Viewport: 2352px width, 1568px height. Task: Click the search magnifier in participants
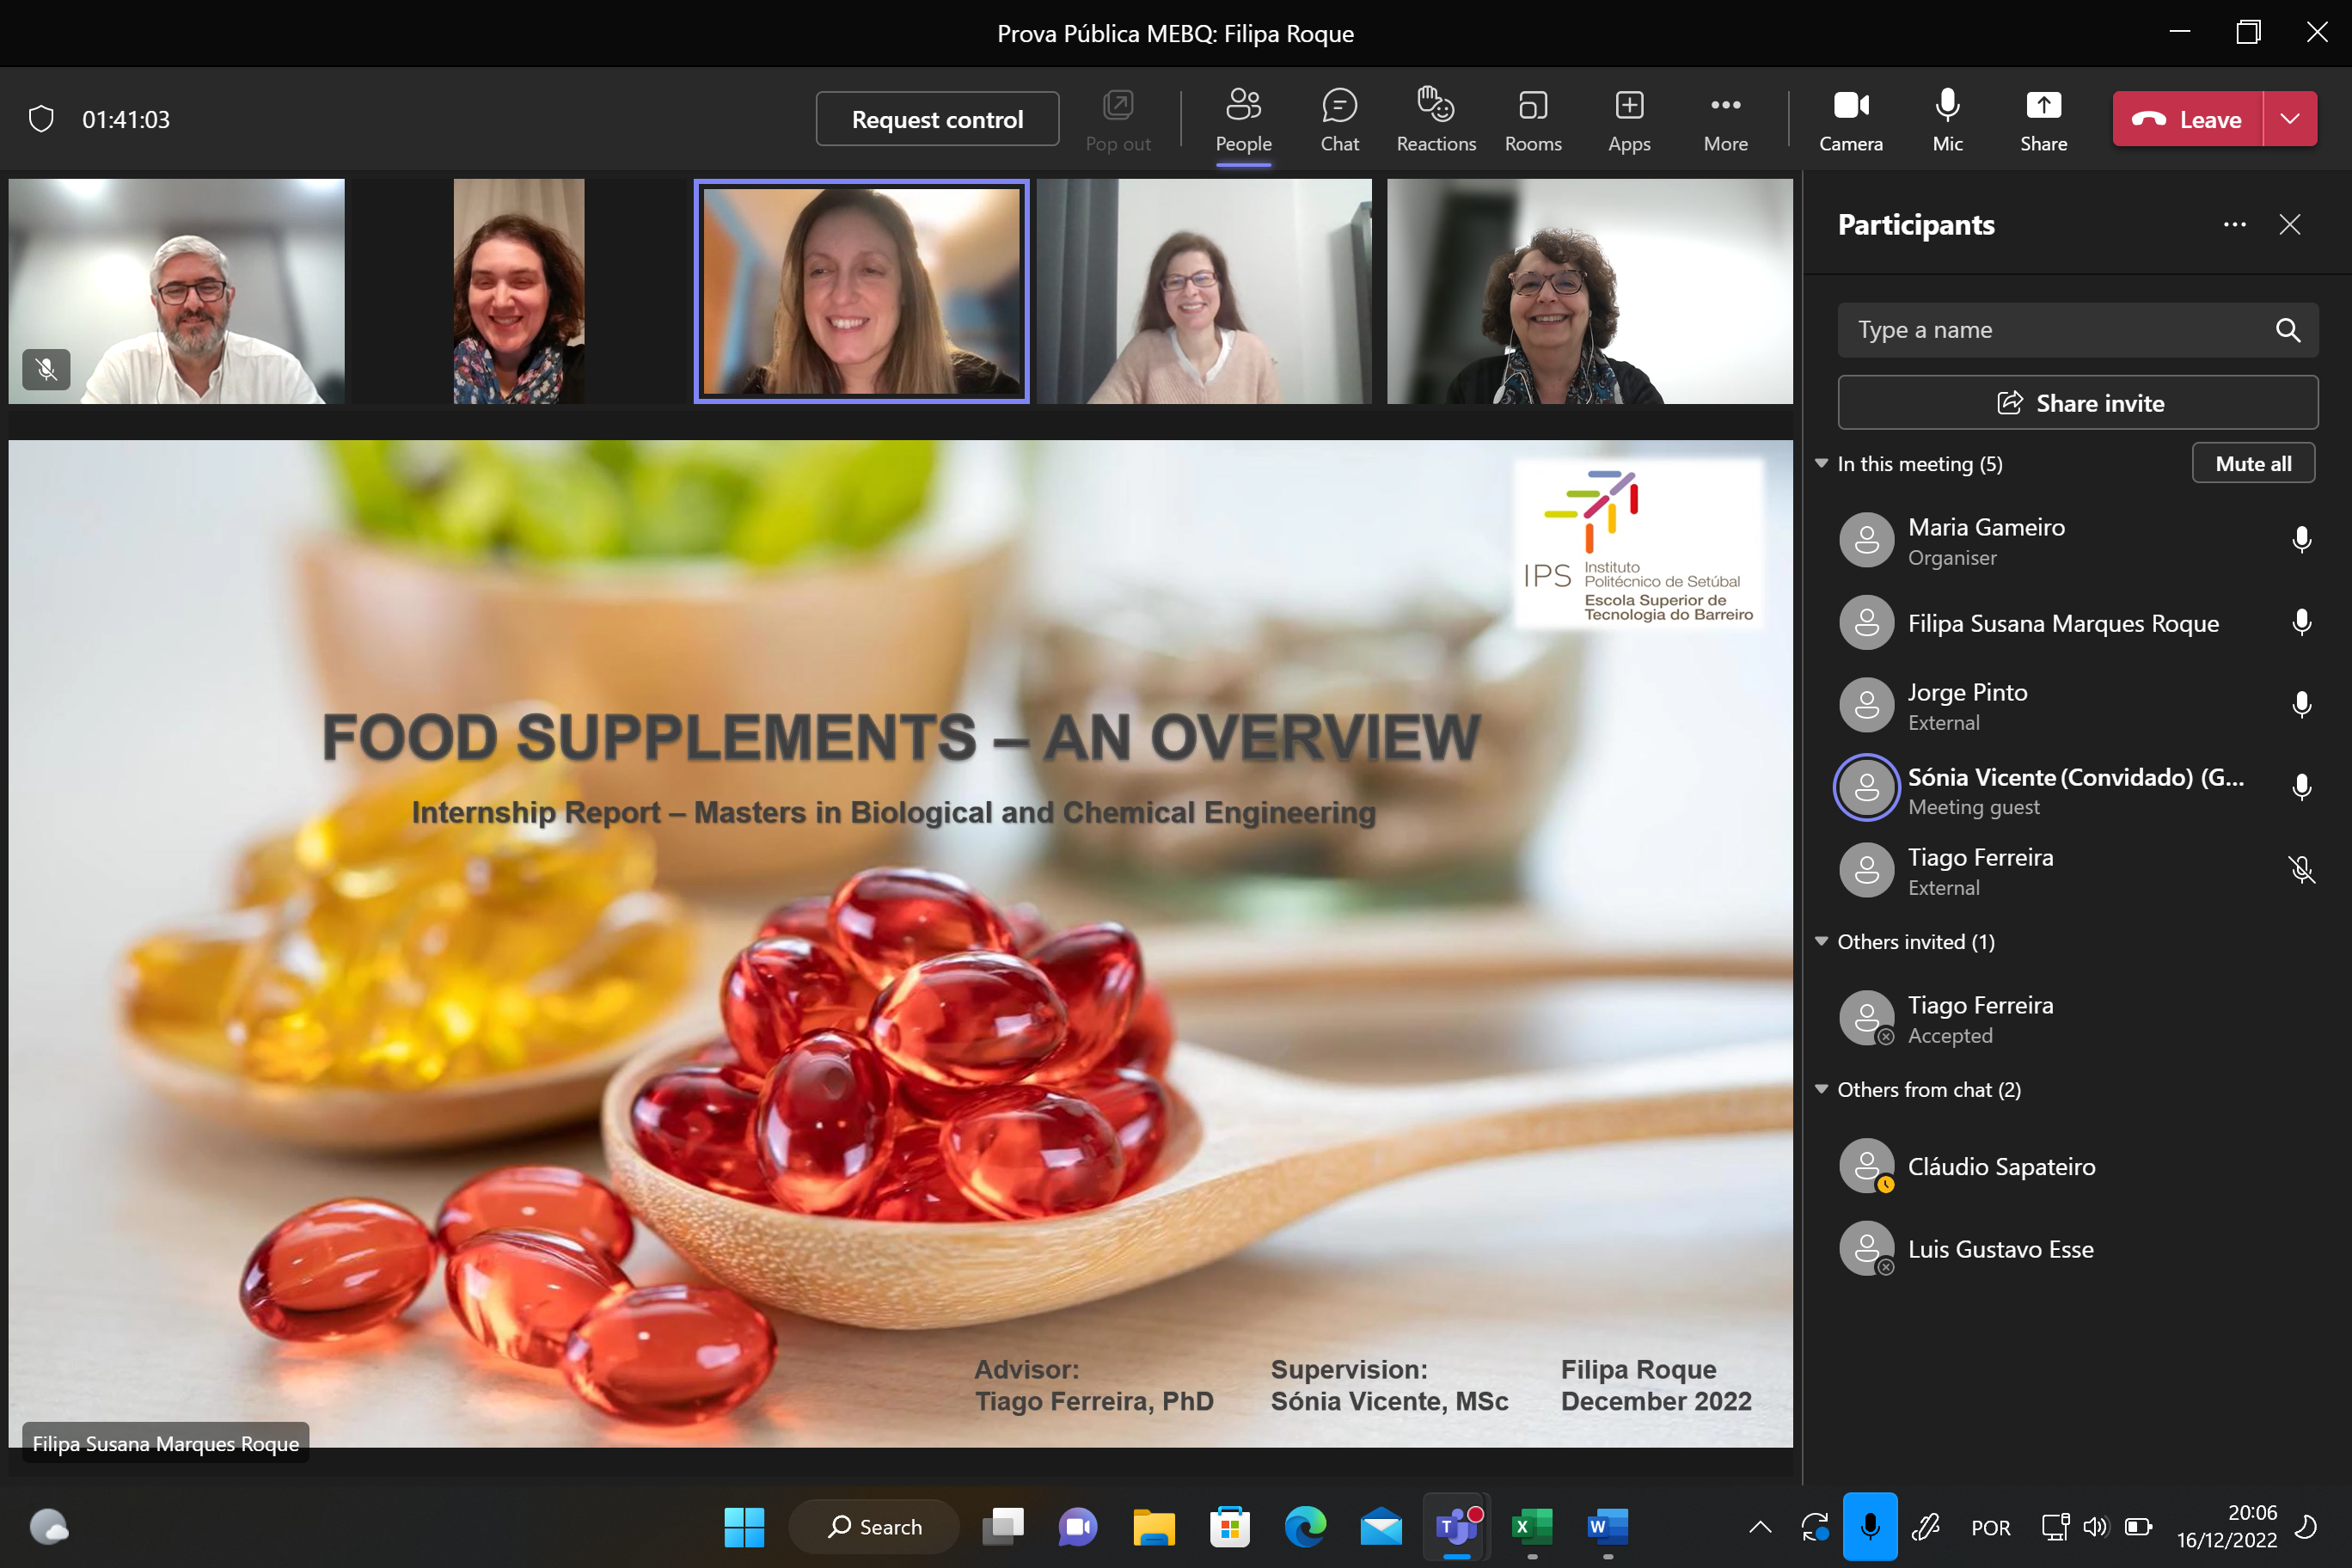pyautogui.click(x=2287, y=330)
